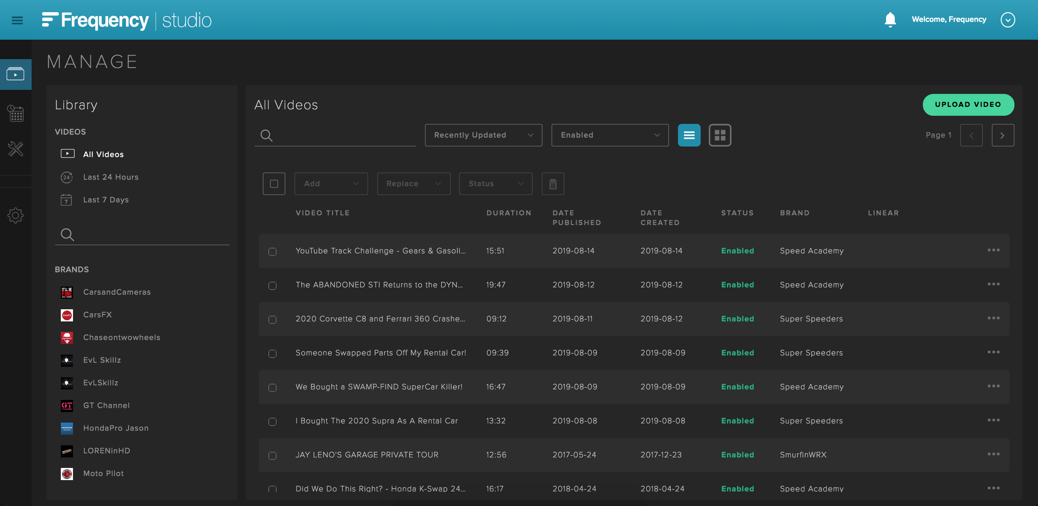Image resolution: width=1038 pixels, height=506 pixels.
Task: Open options for 2020 Supra Rental row
Action: point(993,420)
